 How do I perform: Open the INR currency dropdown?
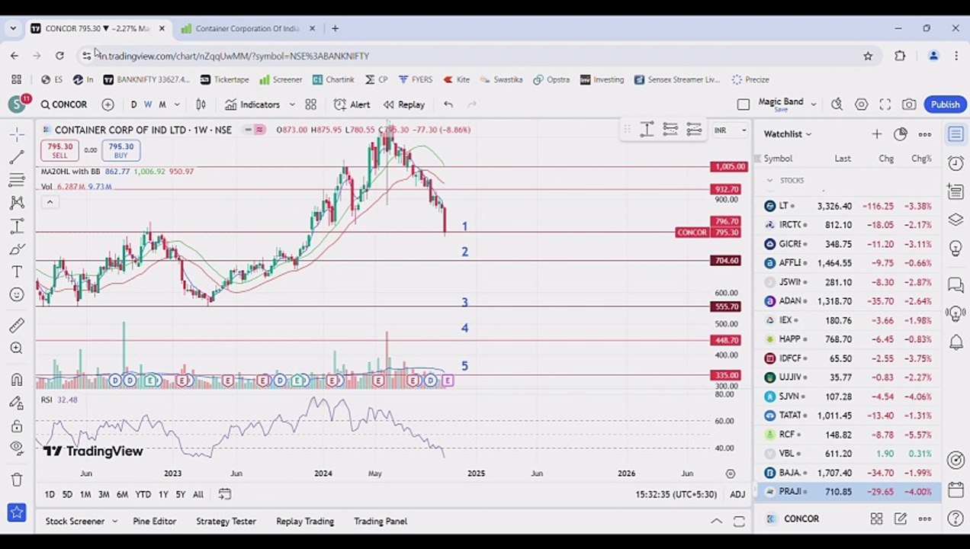730,130
